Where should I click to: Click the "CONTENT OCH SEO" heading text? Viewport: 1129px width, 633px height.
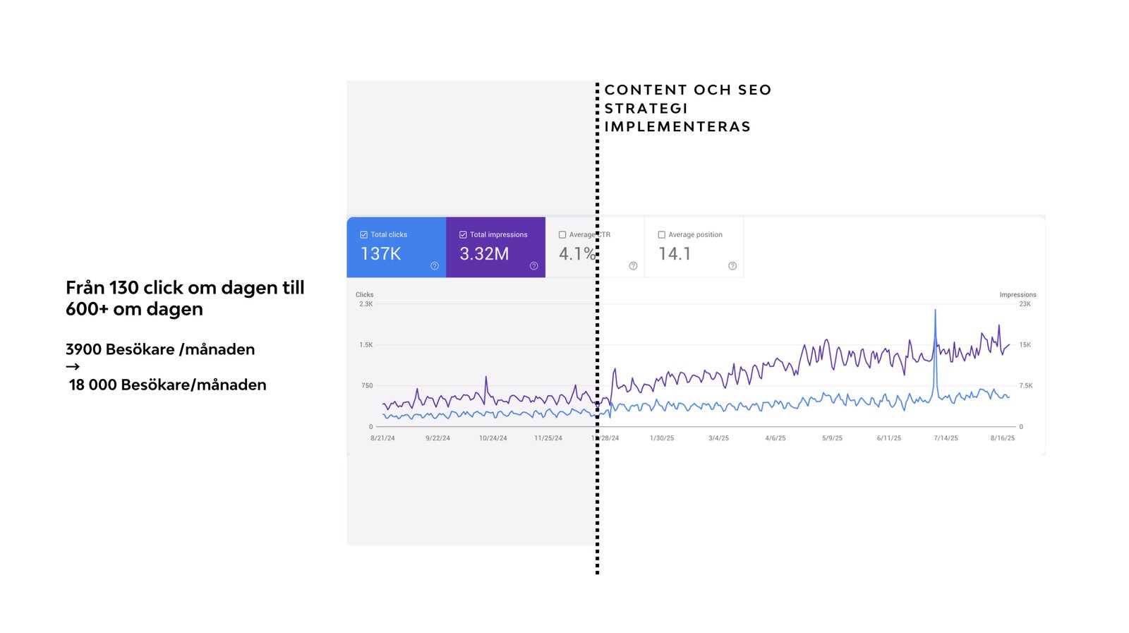click(688, 90)
